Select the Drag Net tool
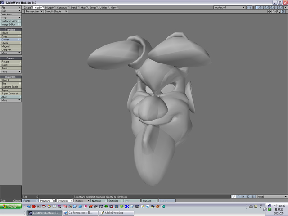288x216 pixels. [11, 50]
